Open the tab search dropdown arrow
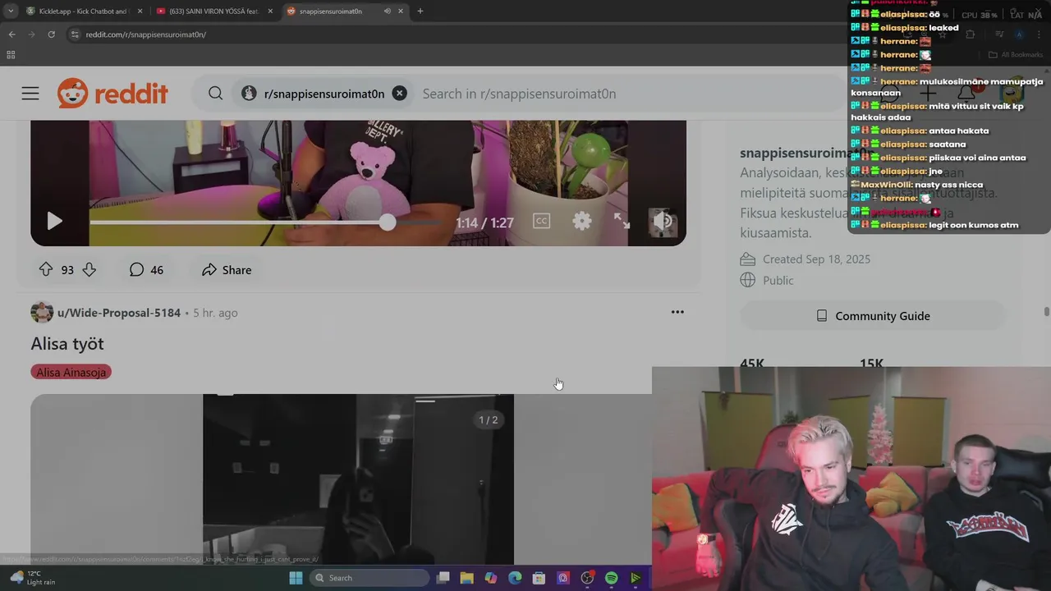The height and width of the screenshot is (591, 1051). click(x=10, y=11)
